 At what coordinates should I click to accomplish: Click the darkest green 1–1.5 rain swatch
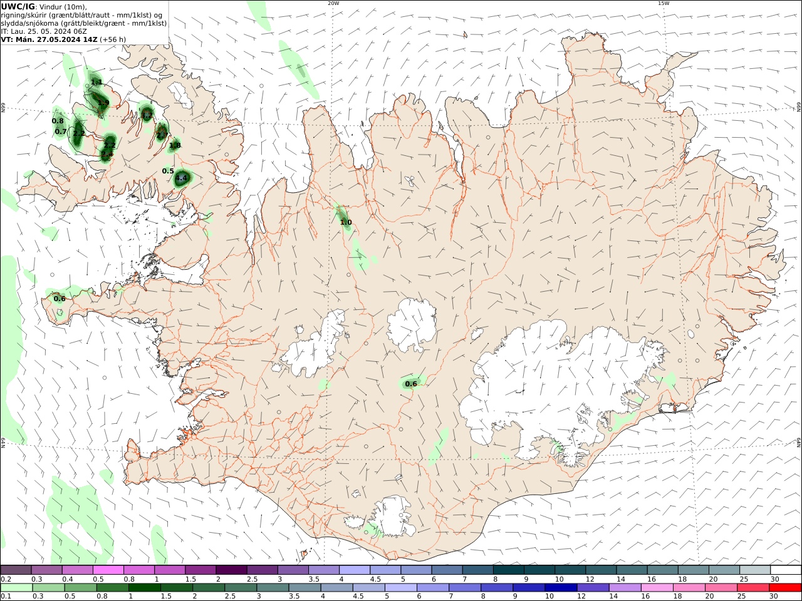click(145, 587)
